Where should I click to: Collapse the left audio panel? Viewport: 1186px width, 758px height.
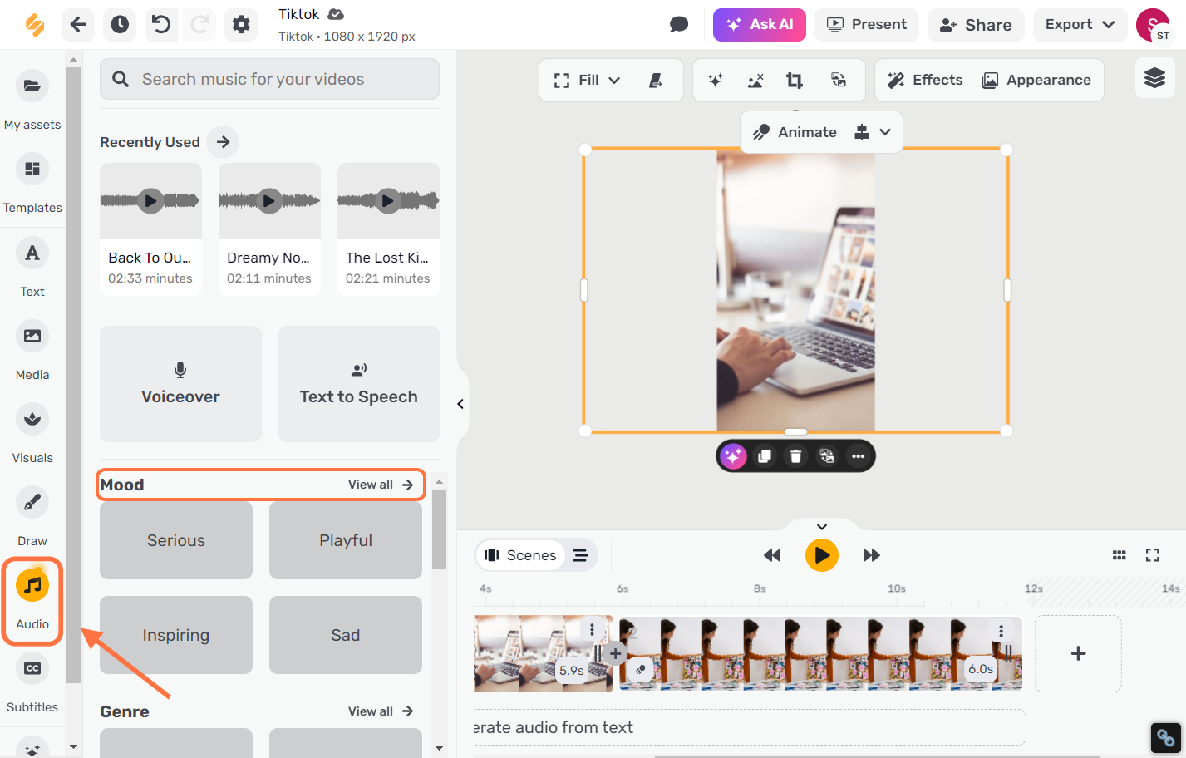pos(460,404)
